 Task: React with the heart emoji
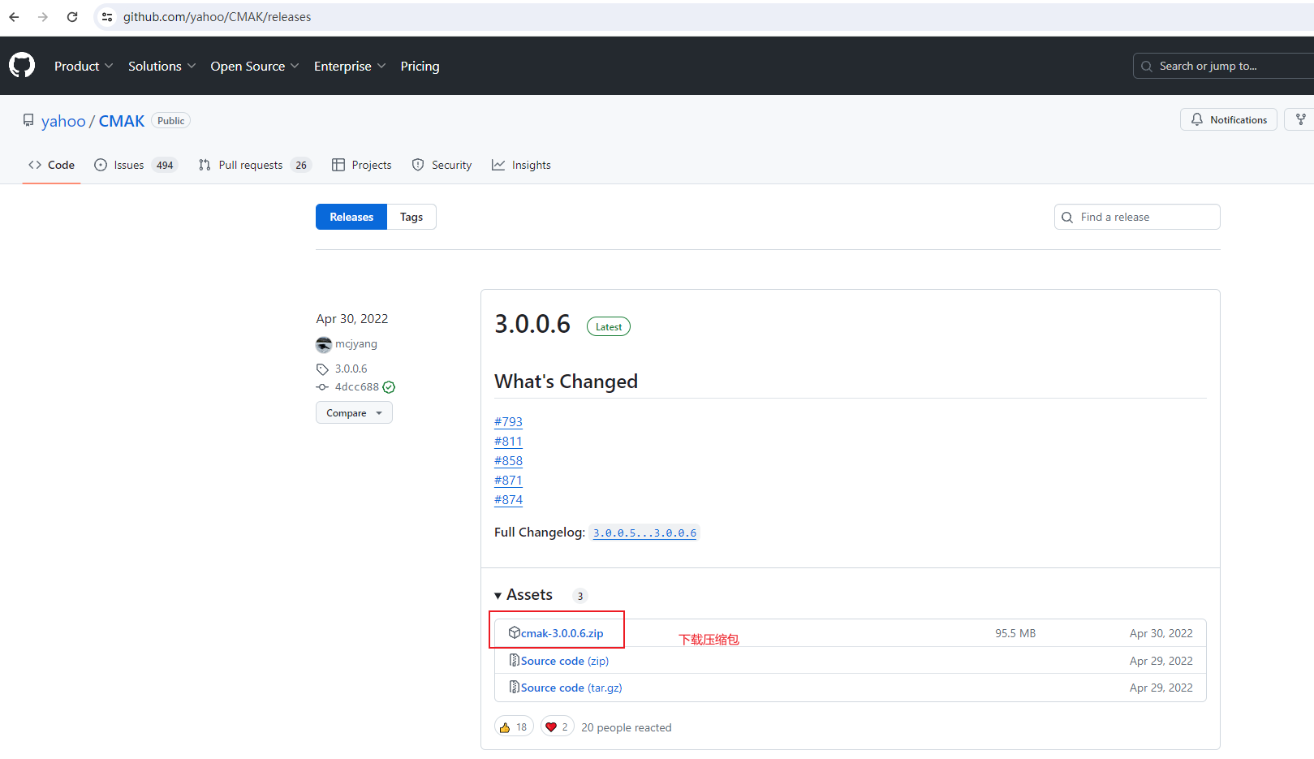pyautogui.click(x=558, y=727)
